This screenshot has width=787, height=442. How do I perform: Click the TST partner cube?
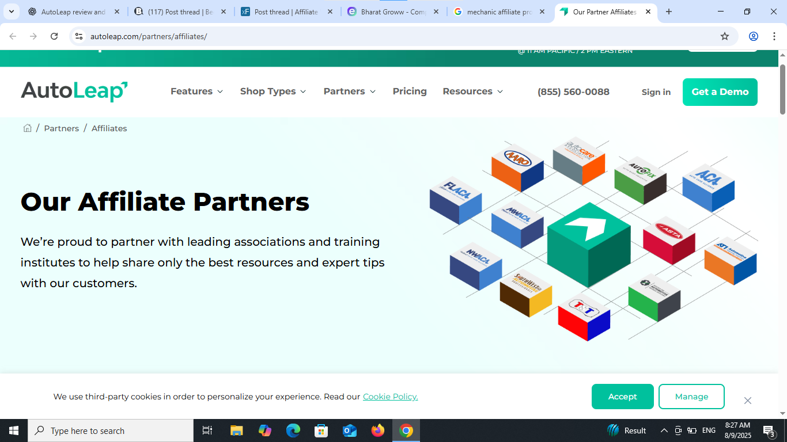(584, 317)
